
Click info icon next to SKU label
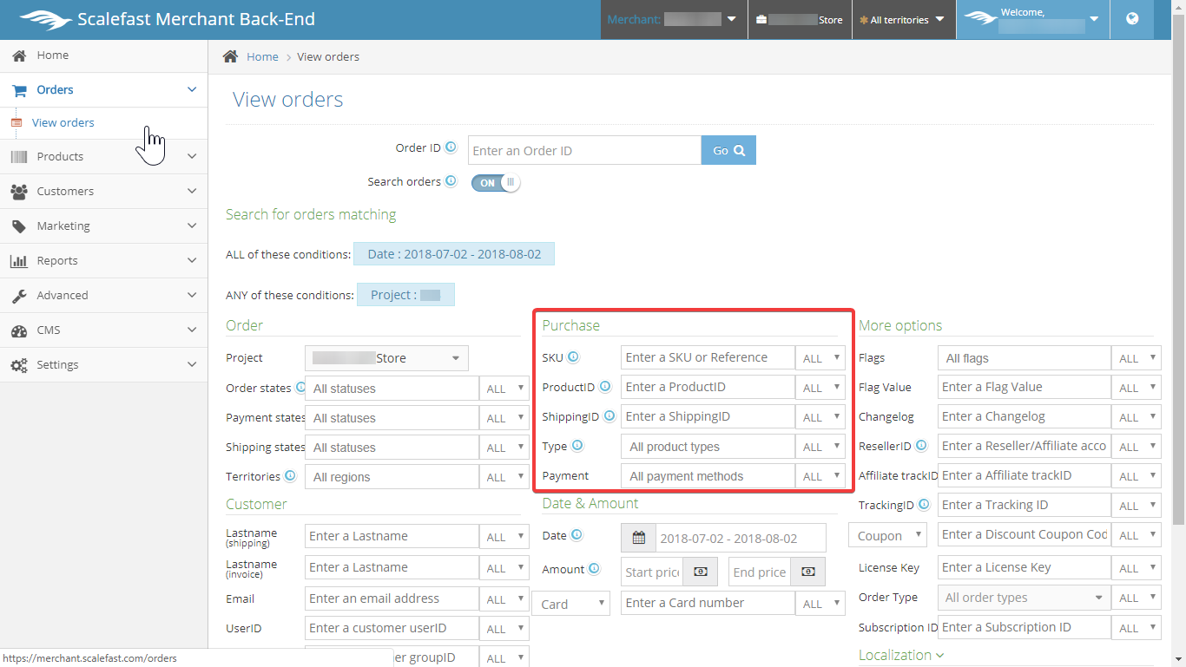[573, 356]
